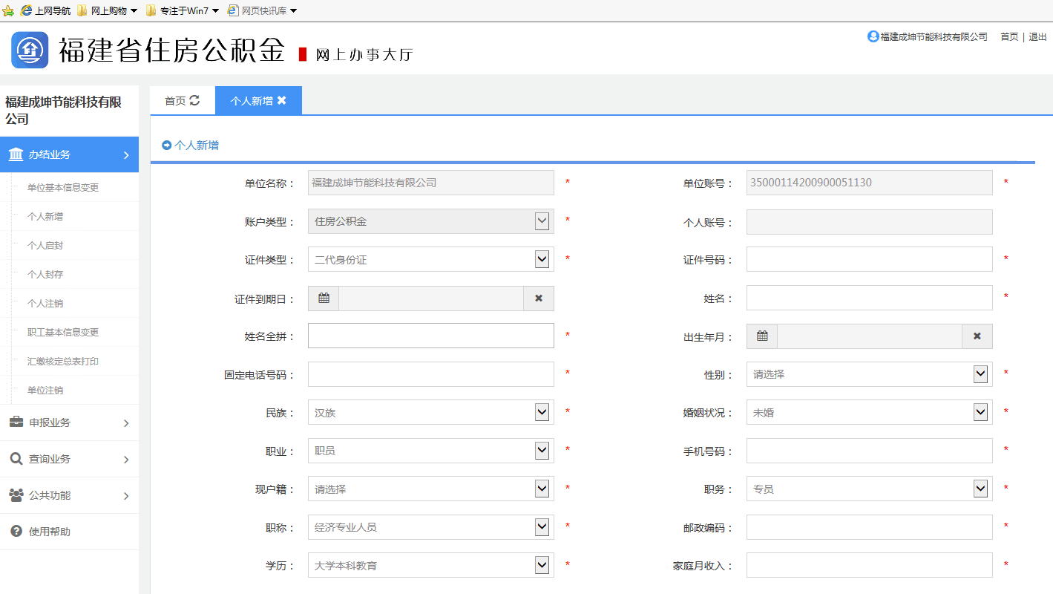Viewport: 1053px width, 594px height.
Task: Click the housing fund logo icon
Action: pos(30,50)
